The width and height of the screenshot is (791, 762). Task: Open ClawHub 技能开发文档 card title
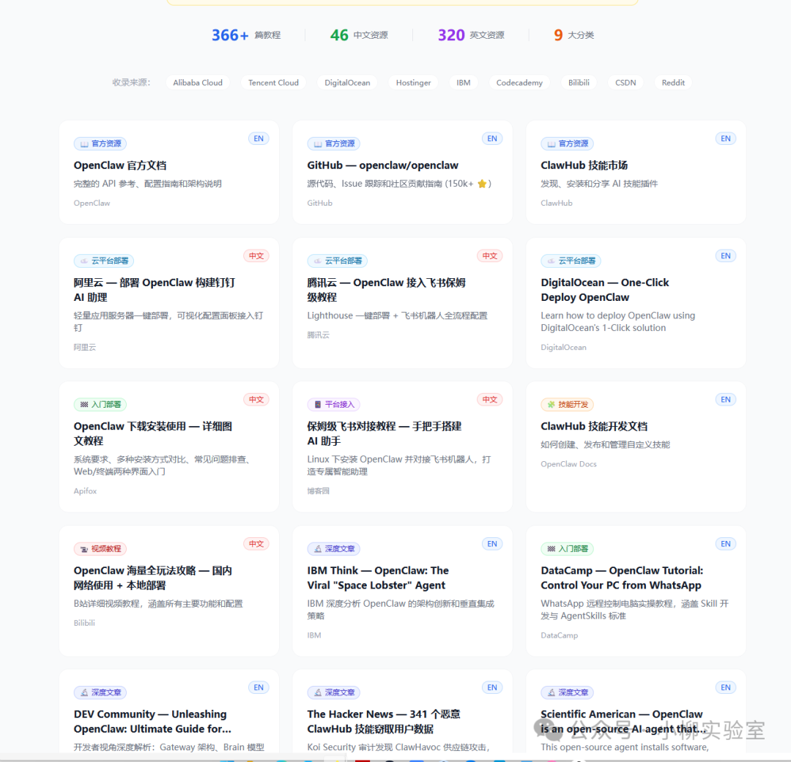pos(594,426)
